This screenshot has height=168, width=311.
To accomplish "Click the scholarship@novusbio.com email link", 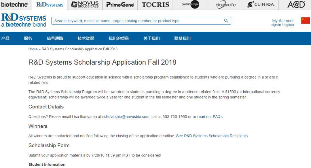I will (x=126, y=117).
